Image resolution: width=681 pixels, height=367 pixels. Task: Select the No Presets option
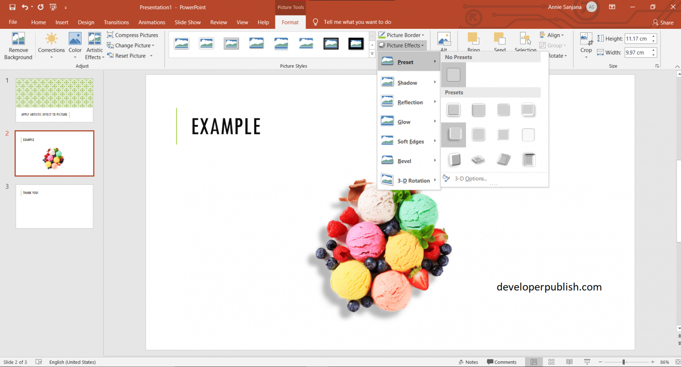pyautogui.click(x=453, y=74)
